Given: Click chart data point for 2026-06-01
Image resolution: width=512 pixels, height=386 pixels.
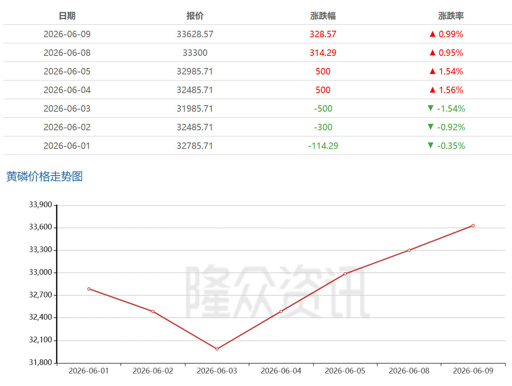Looking at the screenshot, I should tap(89, 289).
